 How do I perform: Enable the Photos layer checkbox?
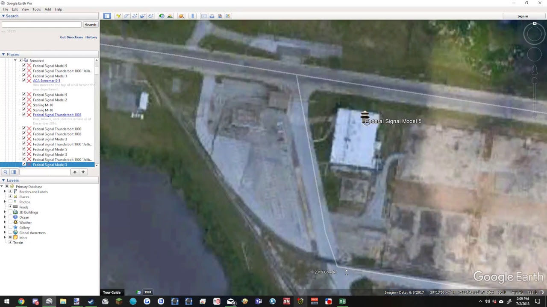[x=10, y=202]
